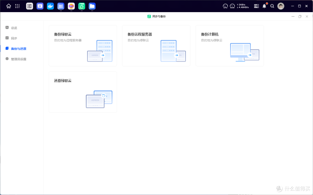Restore the 同步与备份 window size

[300, 16]
